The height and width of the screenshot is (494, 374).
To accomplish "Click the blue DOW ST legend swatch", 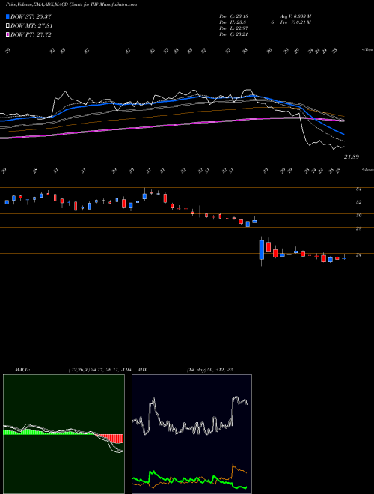I will (7, 16).
